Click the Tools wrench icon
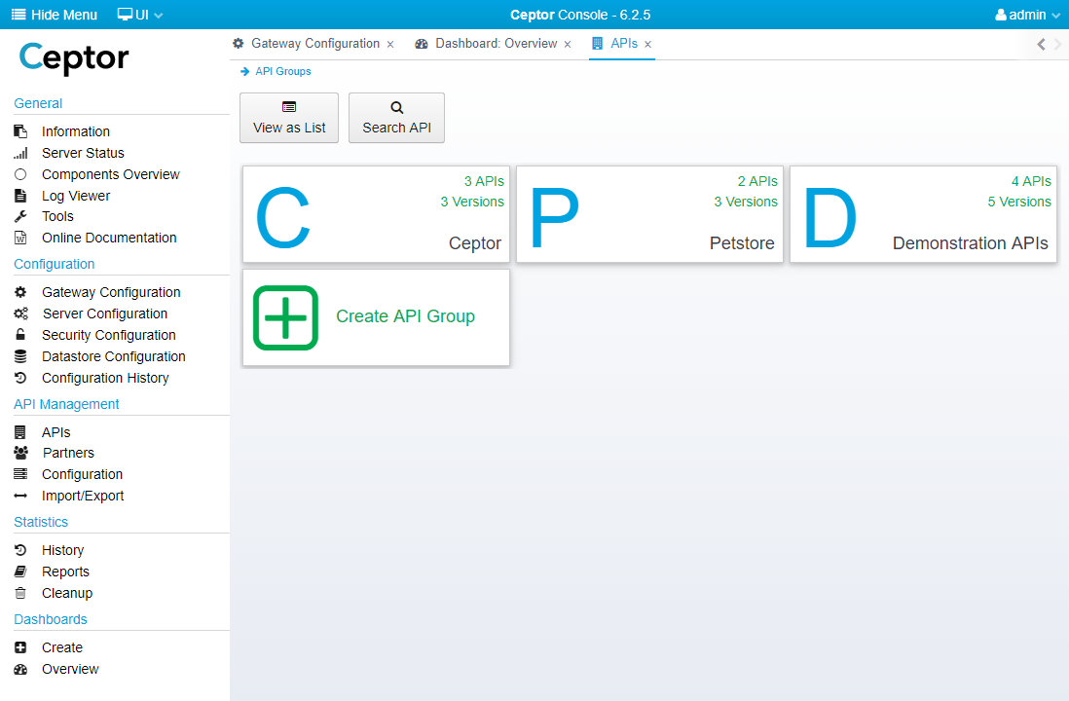Screen dimensions: 1069x701 point(20,216)
